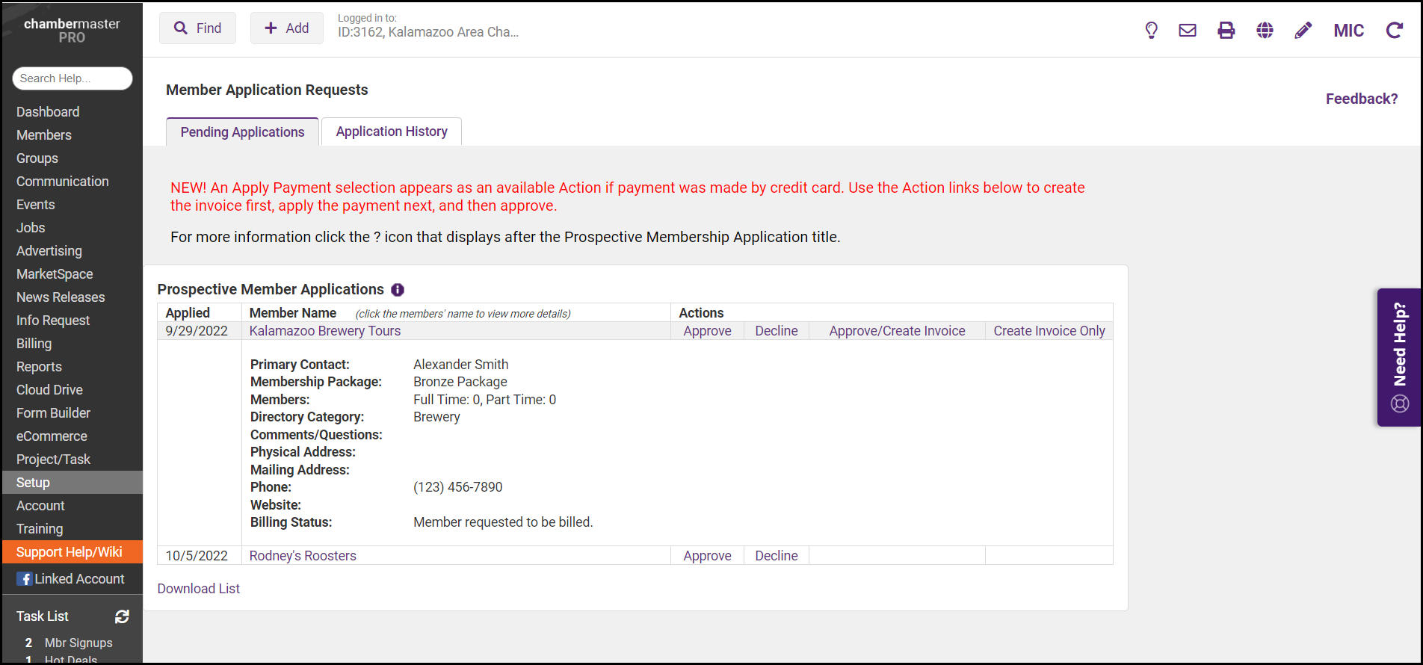Open News Releases
Screen dimensions: 1423x665
pos(61,297)
